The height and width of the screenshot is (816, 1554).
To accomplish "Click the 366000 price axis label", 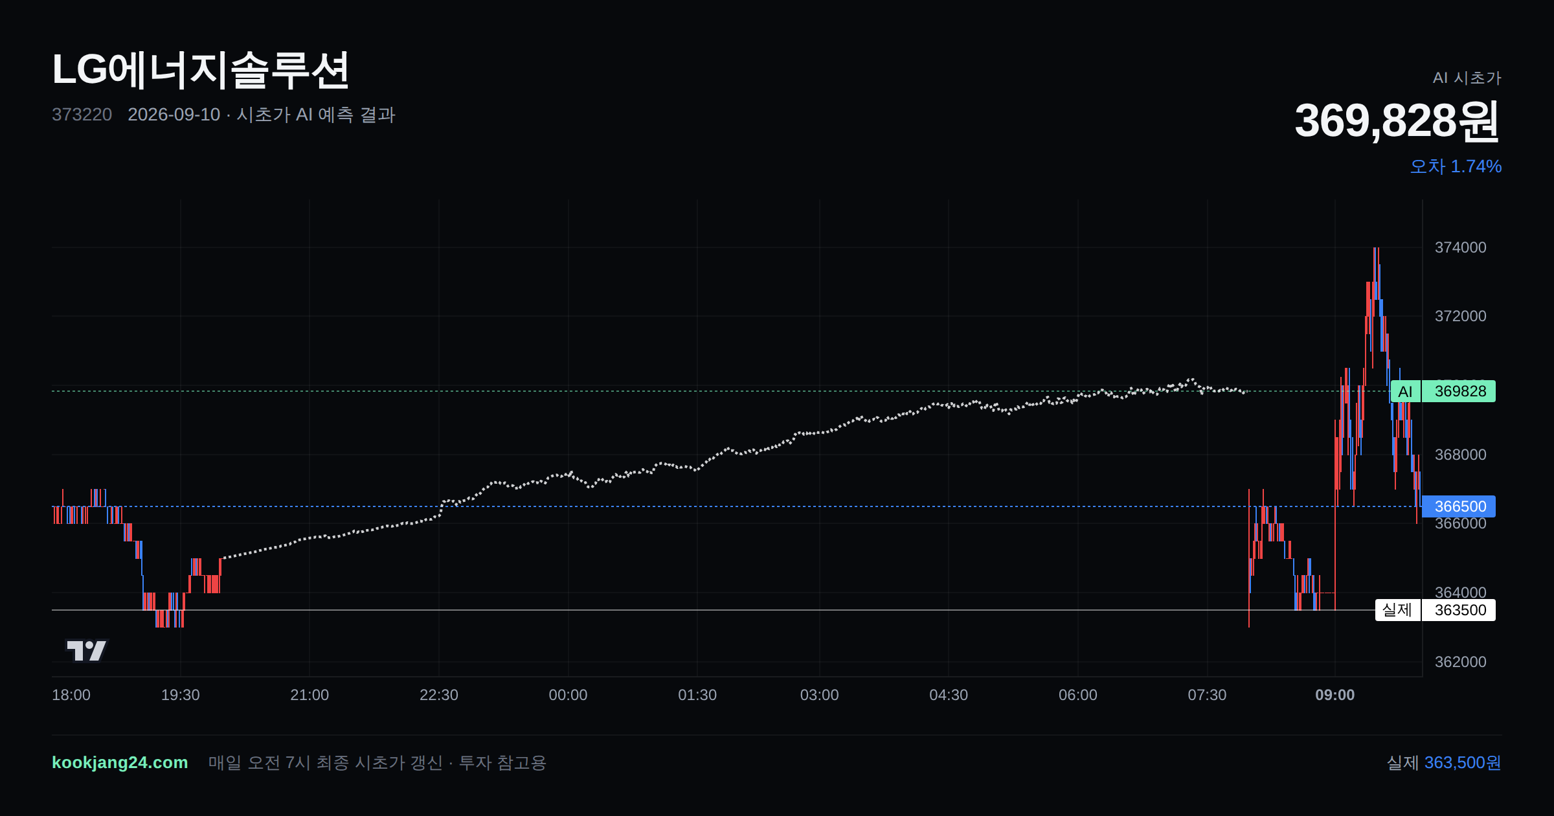I will 1461,524.
